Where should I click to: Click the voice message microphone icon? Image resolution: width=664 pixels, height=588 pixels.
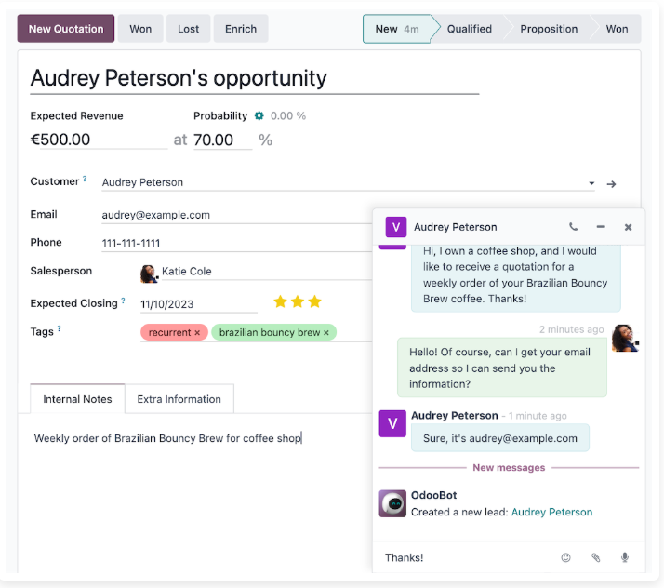625,557
